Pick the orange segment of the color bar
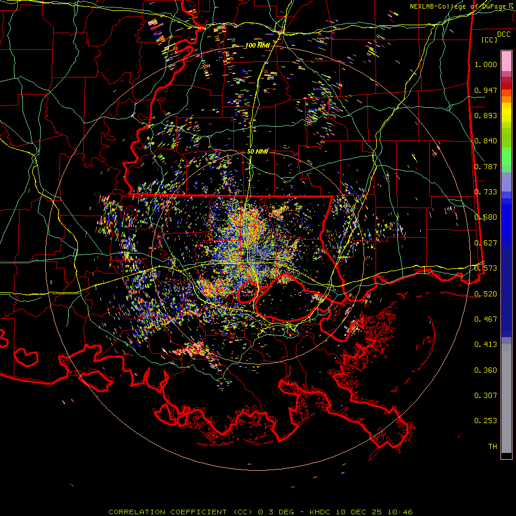The width and height of the screenshot is (516, 516). tap(506, 99)
